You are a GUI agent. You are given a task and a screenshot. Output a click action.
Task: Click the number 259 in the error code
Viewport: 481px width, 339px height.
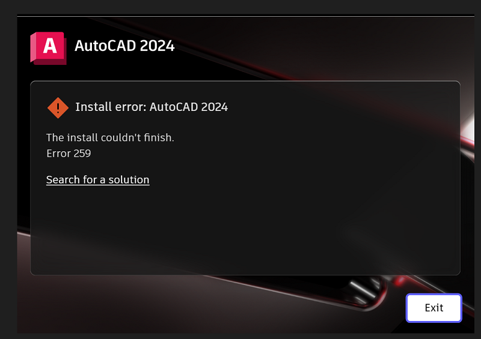pos(82,154)
